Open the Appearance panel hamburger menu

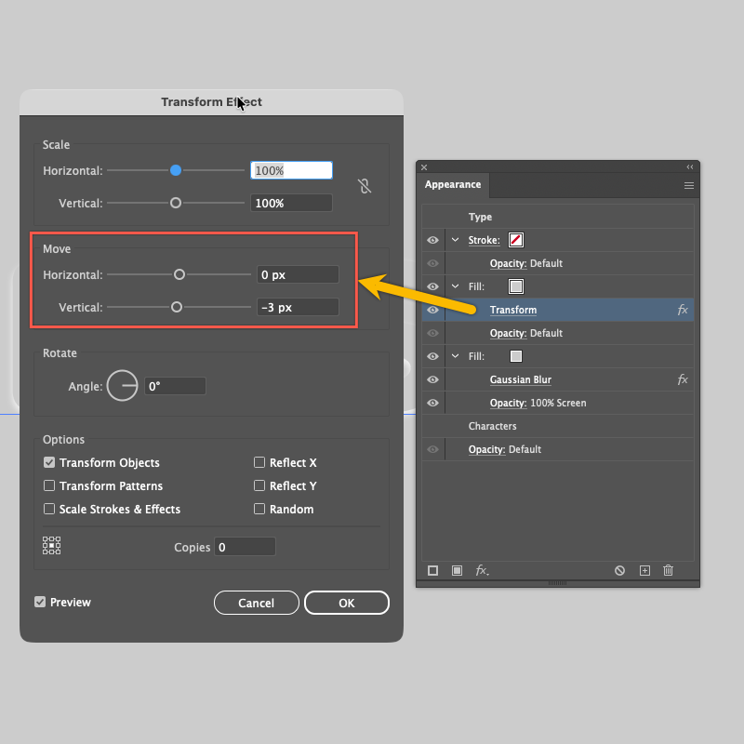pyautogui.click(x=689, y=185)
